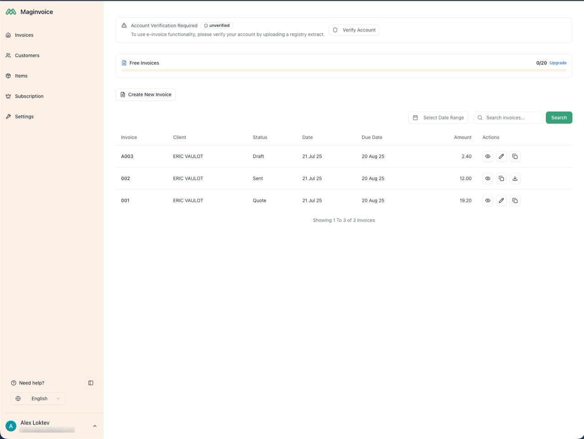584x439 pixels.
Task: Click the Invoice column header
Action: (129, 137)
